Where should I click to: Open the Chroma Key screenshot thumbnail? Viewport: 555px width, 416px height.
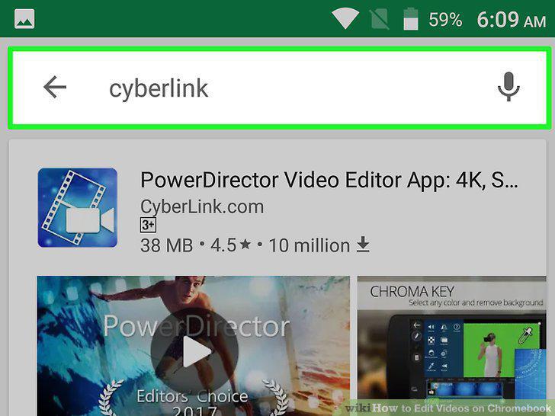452,346
